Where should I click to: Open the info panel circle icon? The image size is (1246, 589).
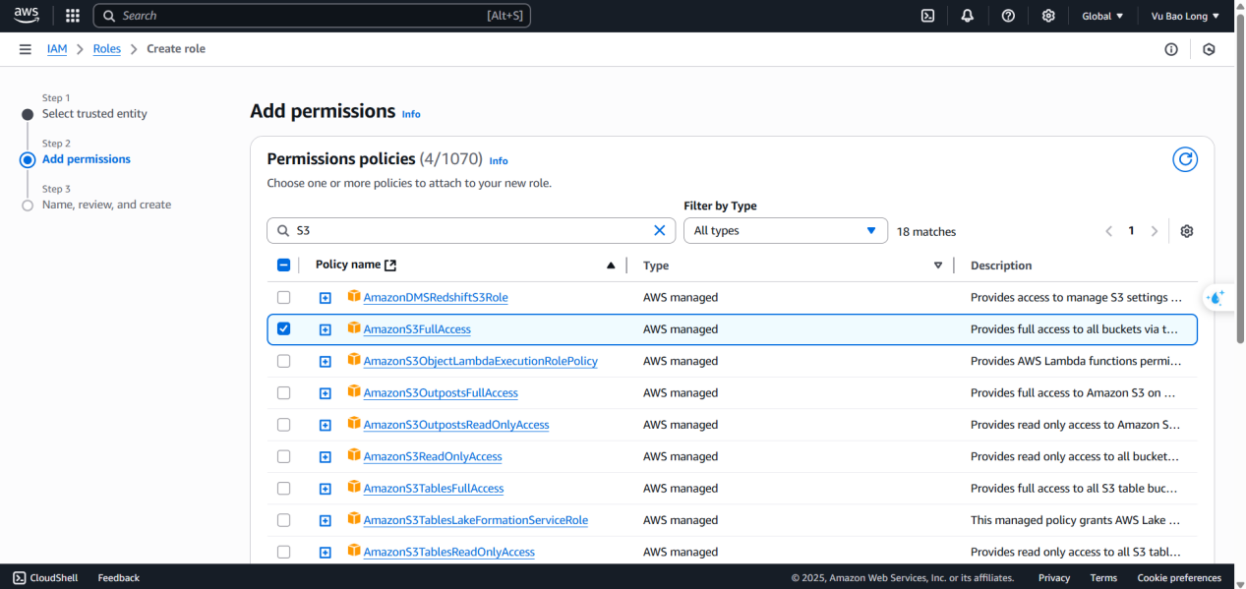click(1171, 49)
